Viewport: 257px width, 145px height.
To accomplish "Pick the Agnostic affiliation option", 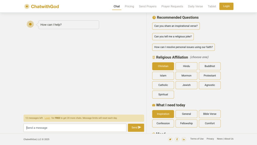I will [210, 85].
